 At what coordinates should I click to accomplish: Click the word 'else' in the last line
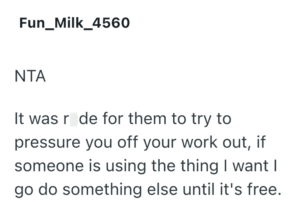[162, 189]
